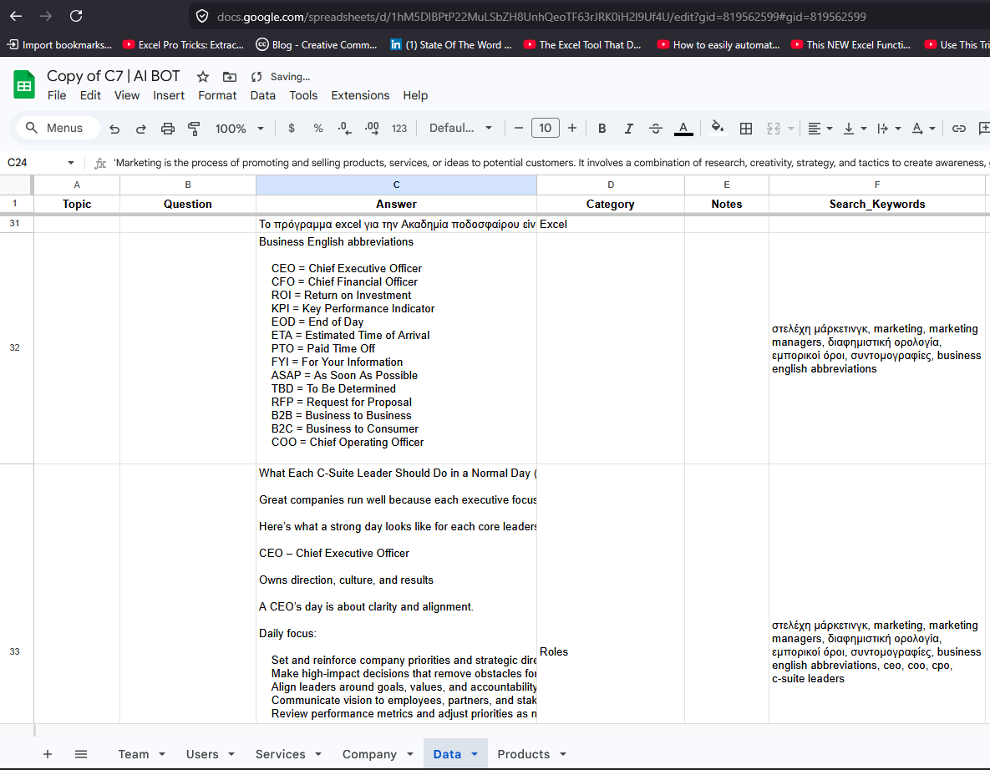Insert a comment
Image resolution: width=990 pixels, height=770 pixels.
click(x=983, y=128)
